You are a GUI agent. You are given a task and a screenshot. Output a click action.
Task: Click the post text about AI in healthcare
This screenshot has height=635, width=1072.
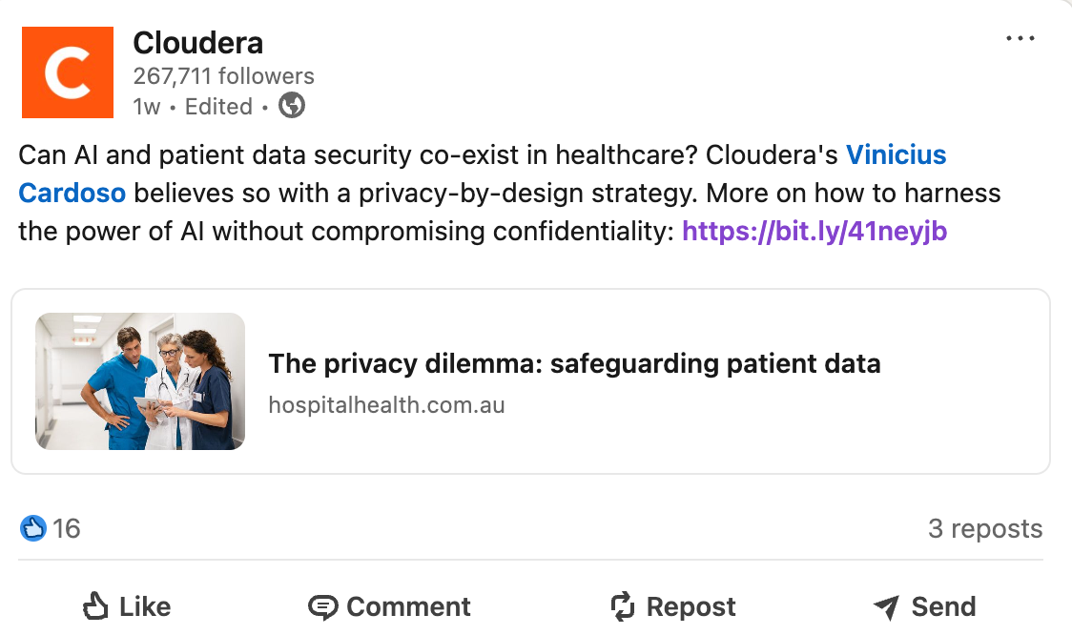click(x=381, y=193)
